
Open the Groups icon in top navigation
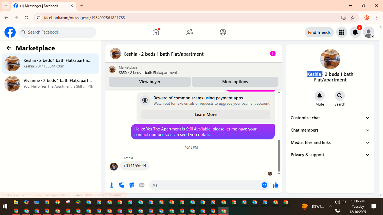(223, 32)
